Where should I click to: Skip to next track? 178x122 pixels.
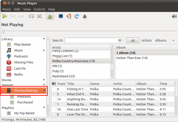click(21, 16)
